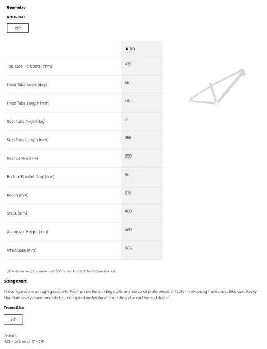
Task: Click the Sizing chart heading
Action: [x=15, y=281]
